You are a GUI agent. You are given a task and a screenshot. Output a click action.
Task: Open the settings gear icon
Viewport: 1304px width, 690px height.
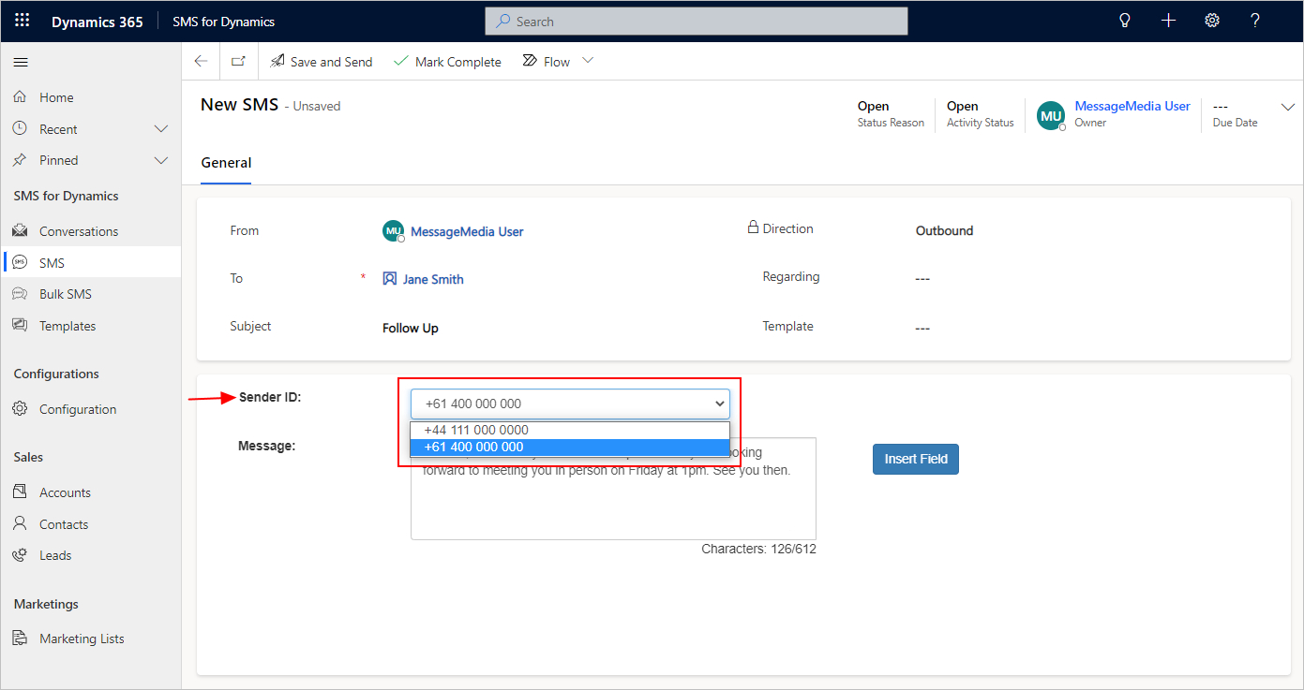(x=1212, y=21)
